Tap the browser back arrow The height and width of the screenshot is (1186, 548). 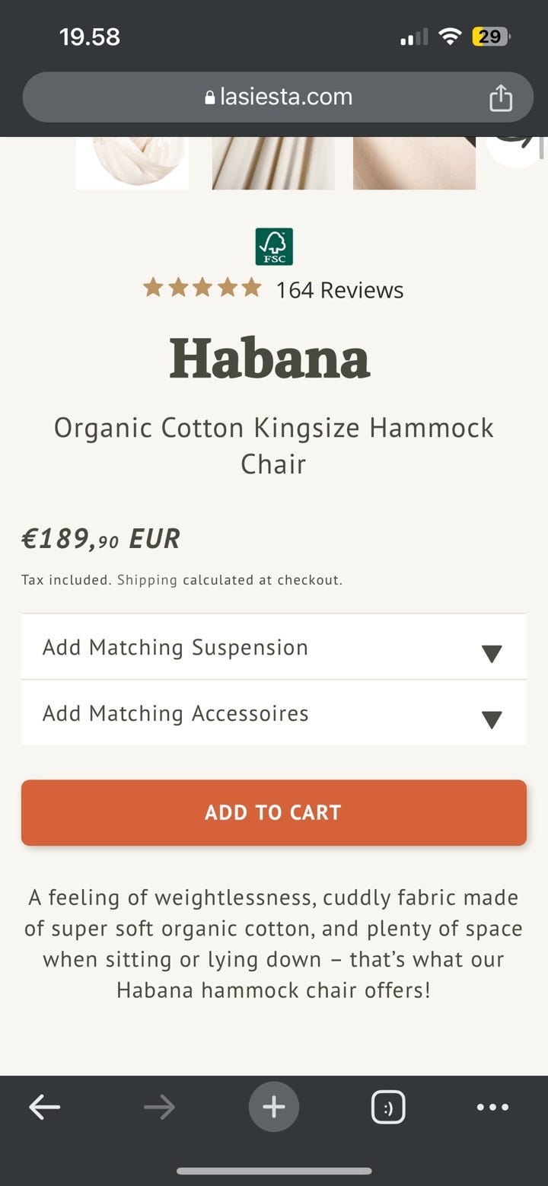45,1107
